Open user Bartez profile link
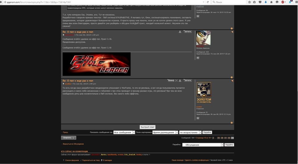 104,155
